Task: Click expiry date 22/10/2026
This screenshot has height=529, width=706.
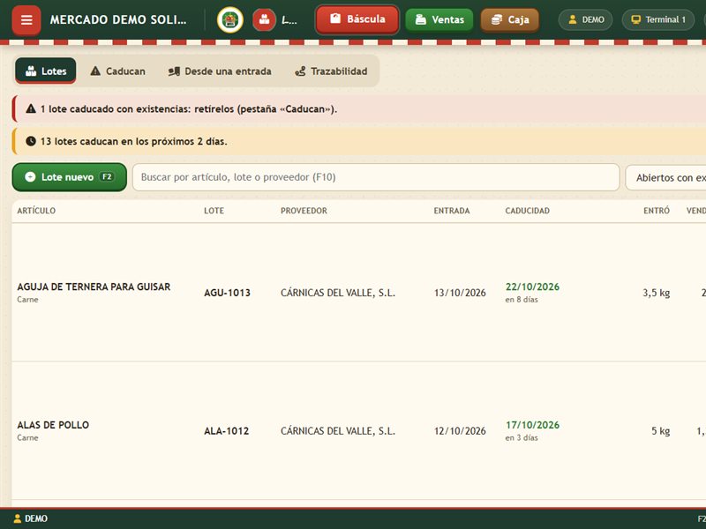Action: 532,287
